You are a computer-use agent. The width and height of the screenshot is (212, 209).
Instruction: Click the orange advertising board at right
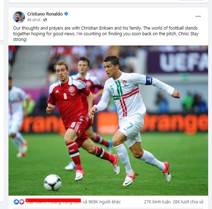pos(176,123)
